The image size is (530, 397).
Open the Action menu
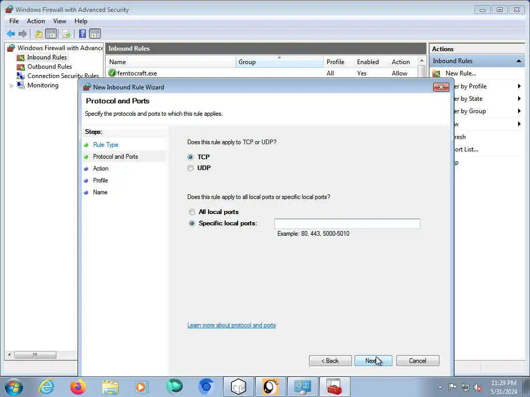coord(36,21)
